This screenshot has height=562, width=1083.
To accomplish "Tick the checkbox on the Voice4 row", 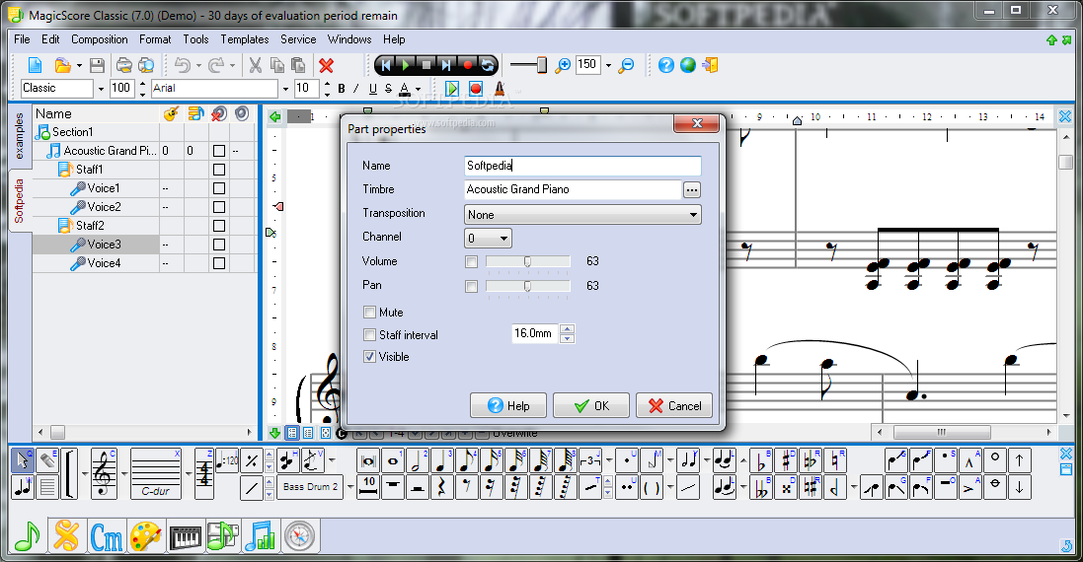I will click(219, 263).
